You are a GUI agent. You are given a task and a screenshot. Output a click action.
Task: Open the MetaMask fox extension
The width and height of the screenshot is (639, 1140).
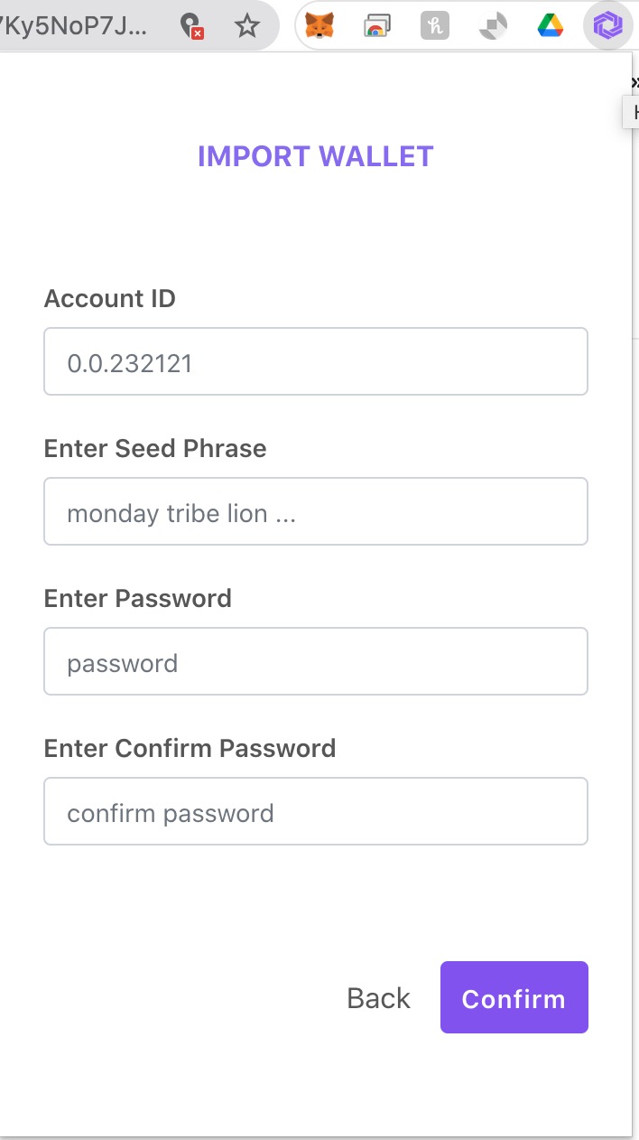[319, 26]
